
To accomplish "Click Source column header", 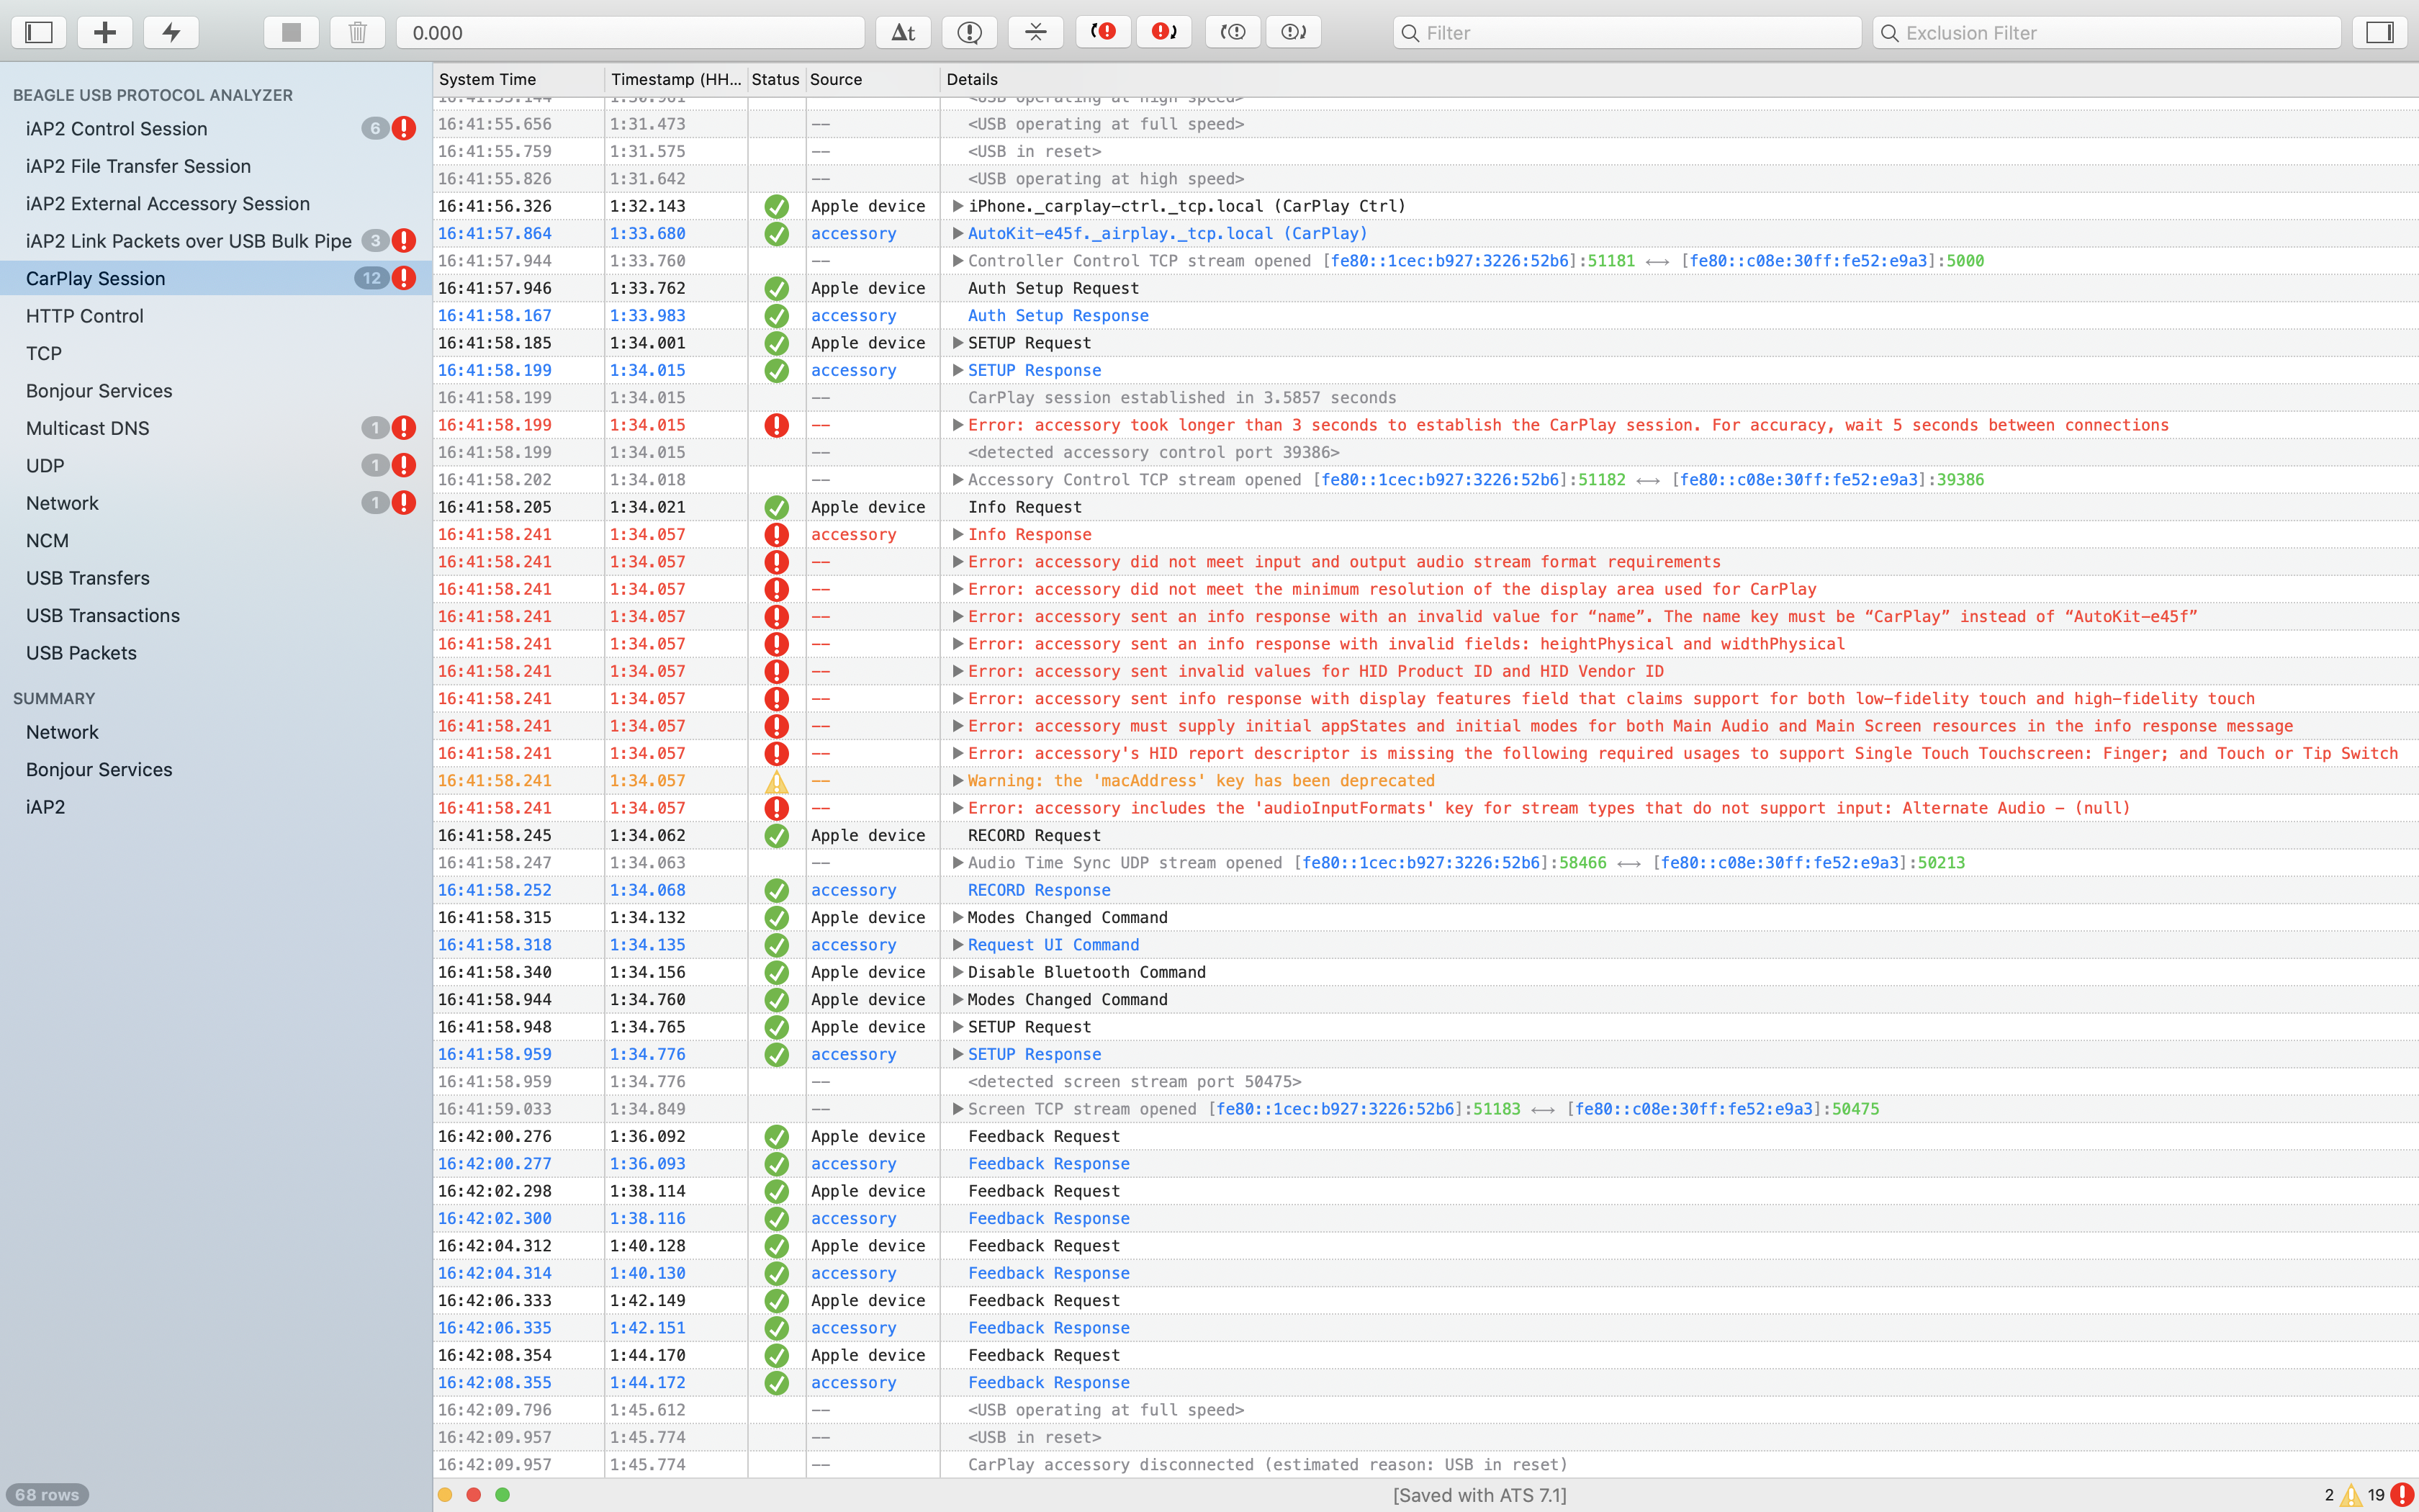I will (872, 79).
